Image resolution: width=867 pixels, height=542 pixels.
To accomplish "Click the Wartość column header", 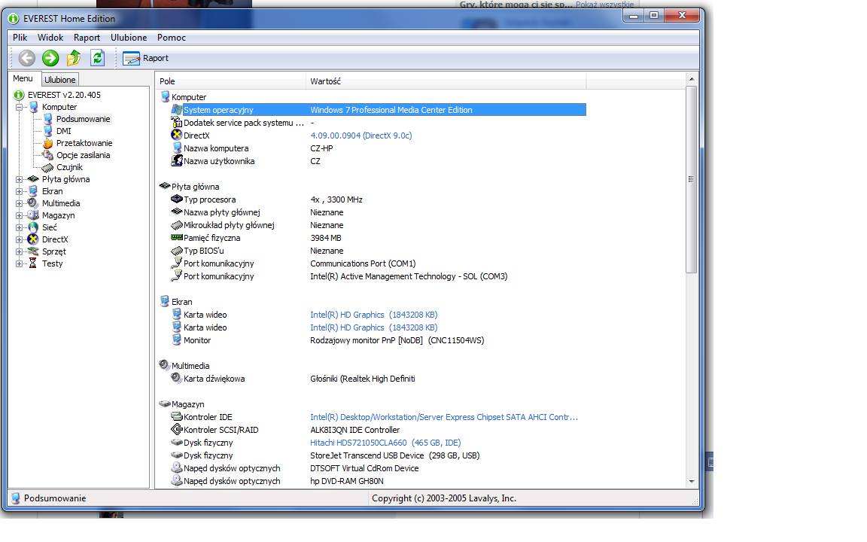I will [446, 81].
